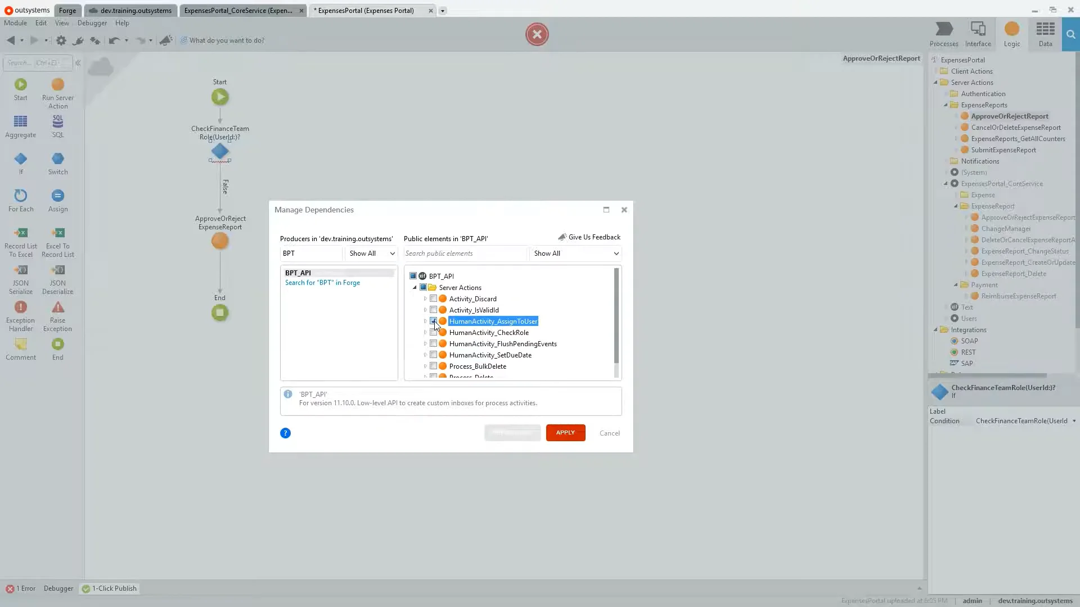Click the Search public elements field
This screenshot has height=607, width=1080.
click(x=465, y=253)
